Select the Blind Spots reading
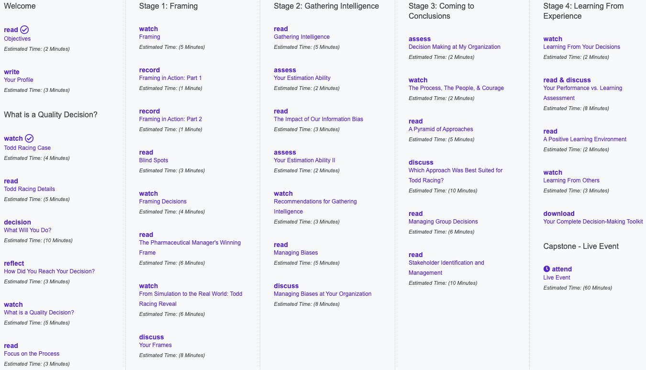The image size is (646, 370). [154, 160]
